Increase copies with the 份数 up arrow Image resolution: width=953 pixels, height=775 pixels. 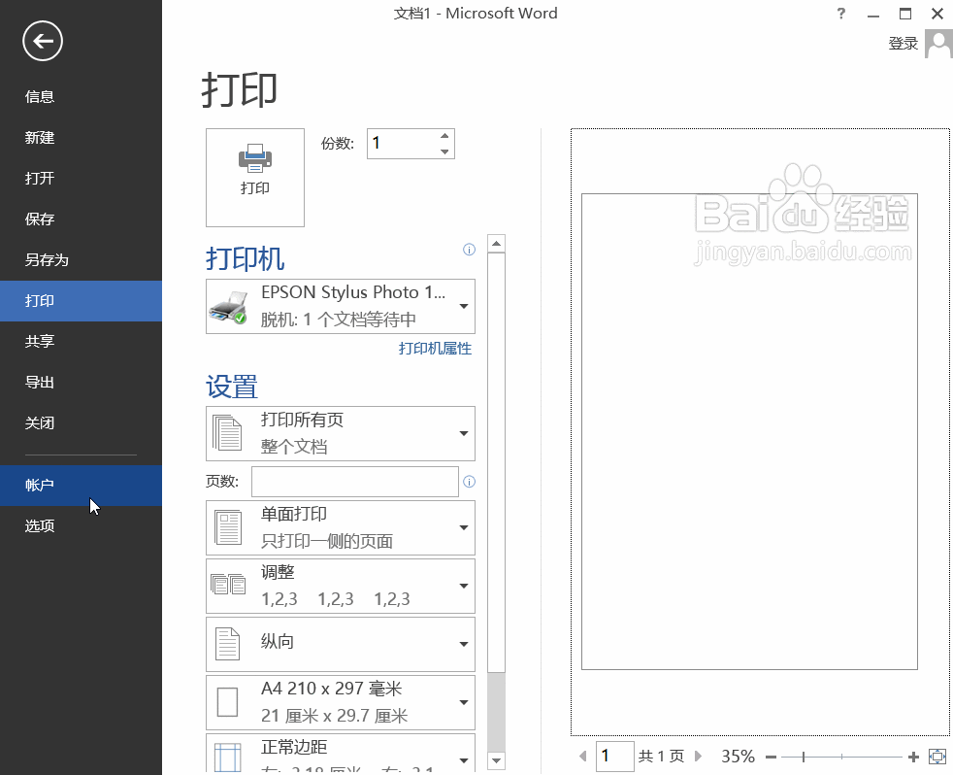[x=444, y=136]
